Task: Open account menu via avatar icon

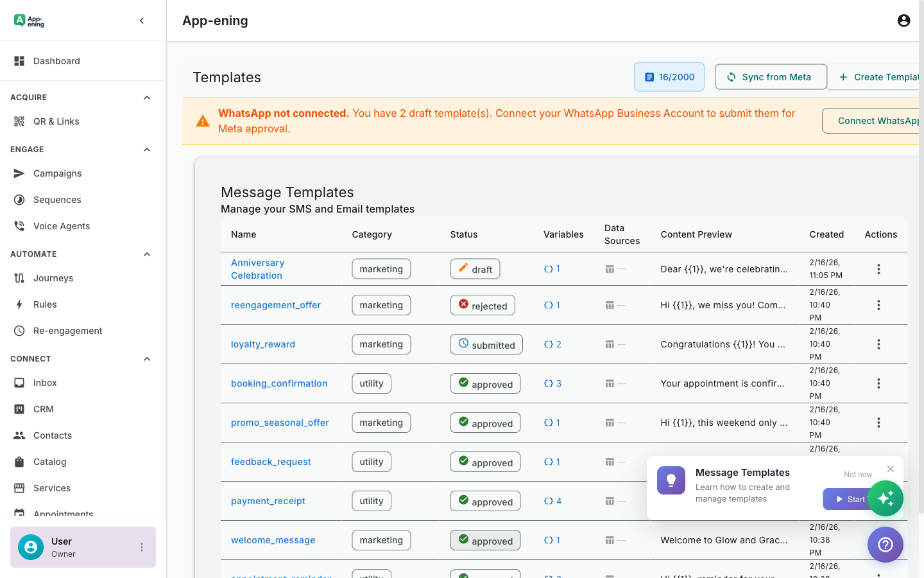Action: pos(903,20)
